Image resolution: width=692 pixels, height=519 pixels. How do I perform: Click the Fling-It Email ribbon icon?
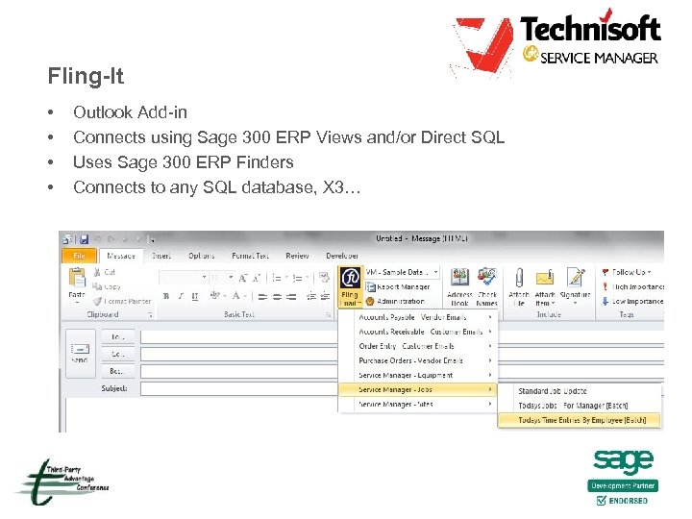click(x=351, y=286)
